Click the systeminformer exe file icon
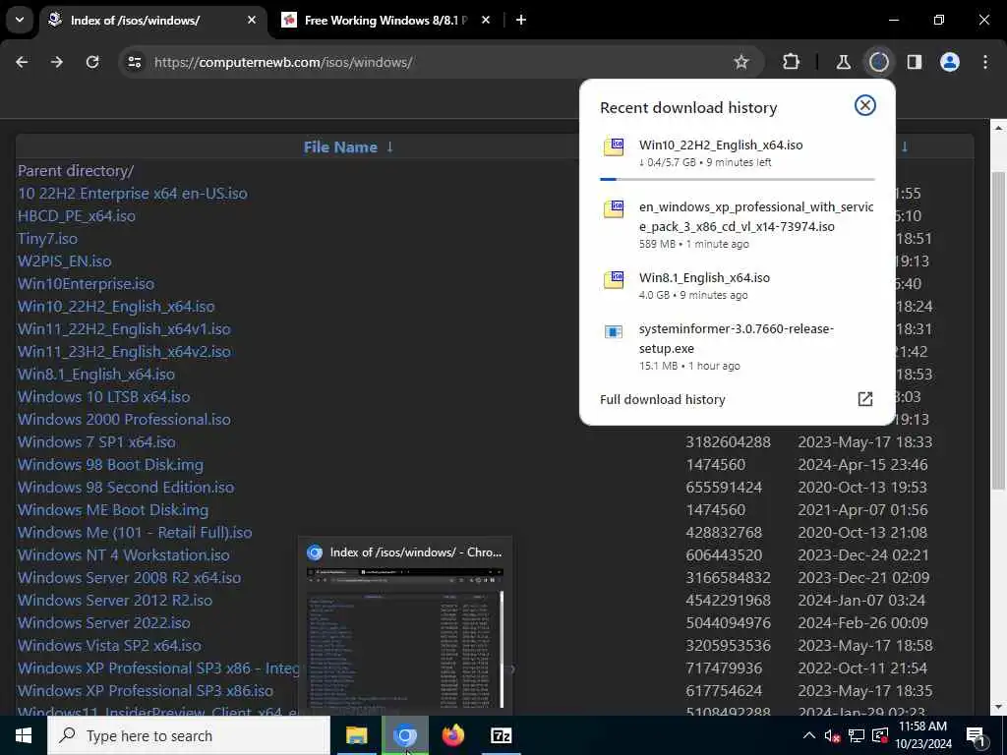Image resolution: width=1007 pixels, height=755 pixels. pos(614,332)
